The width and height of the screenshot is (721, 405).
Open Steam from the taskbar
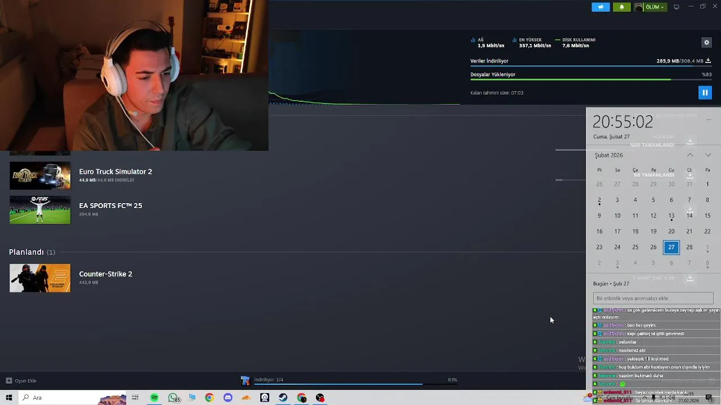click(x=283, y=398)
